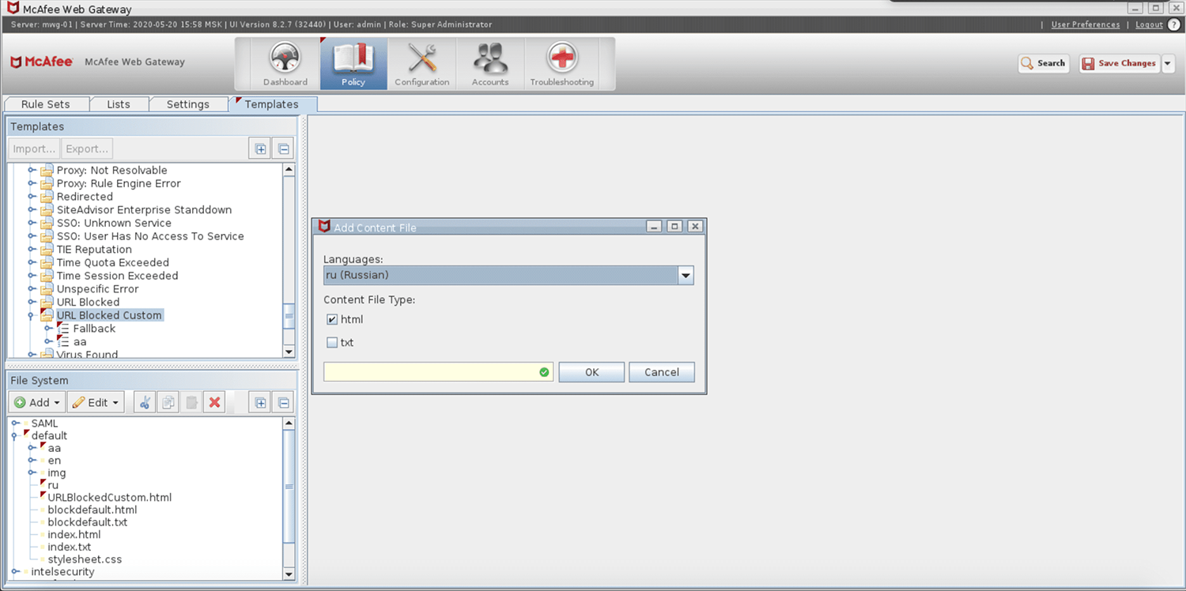Expand all nodes in File System panel

pyautogui.click(x=260, y=403)
